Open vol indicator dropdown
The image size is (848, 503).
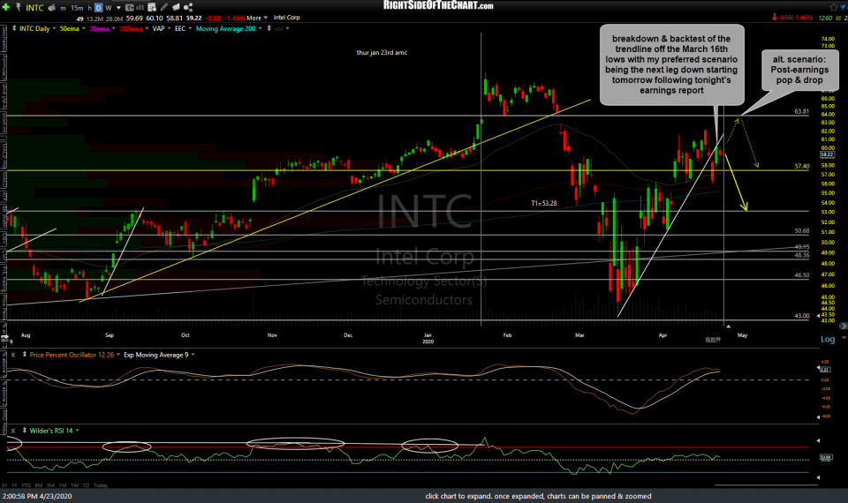tap(287, 28)
